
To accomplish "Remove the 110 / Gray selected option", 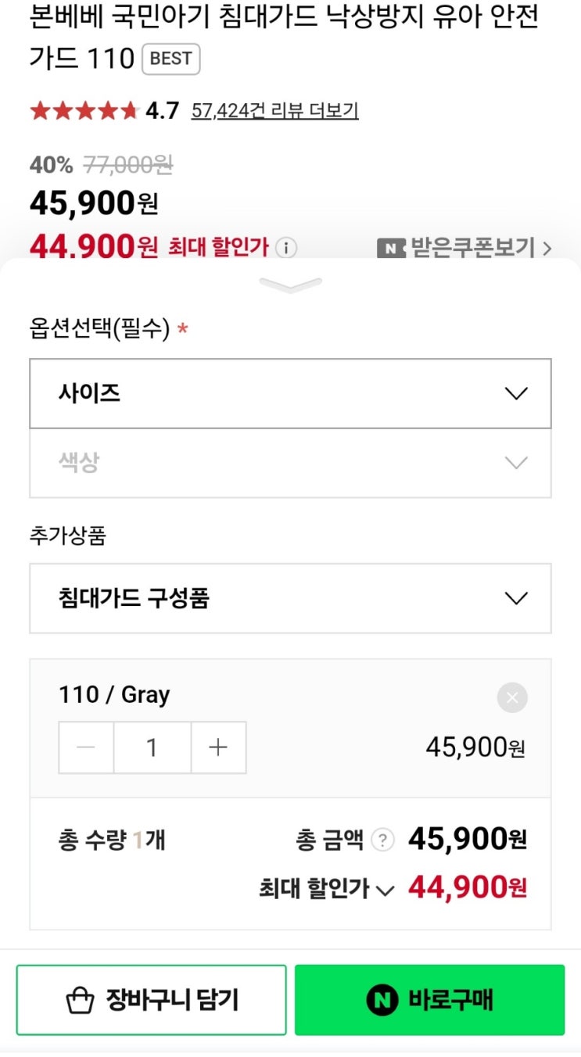I will pyautogui.click(x=512, y=697).
